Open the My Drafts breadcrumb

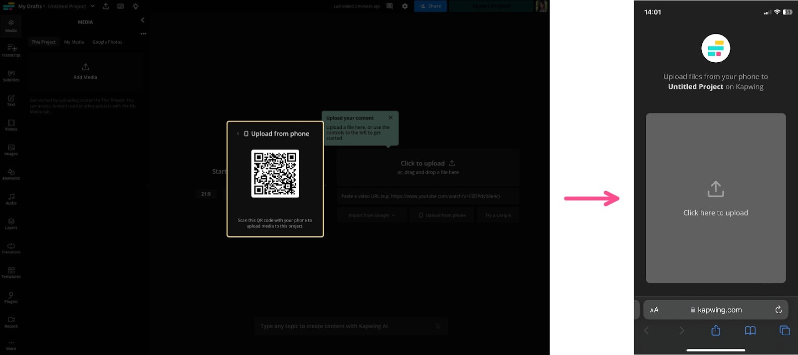click(x=30, y=6)
